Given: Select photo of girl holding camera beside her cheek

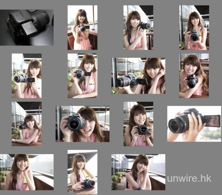Looking at the screenshot, I should tap(138, 28).
